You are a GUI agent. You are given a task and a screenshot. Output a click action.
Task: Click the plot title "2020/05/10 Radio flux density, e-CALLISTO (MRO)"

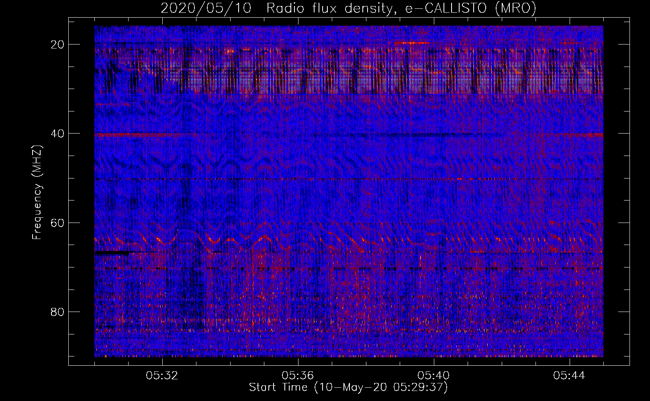[348, 8]
